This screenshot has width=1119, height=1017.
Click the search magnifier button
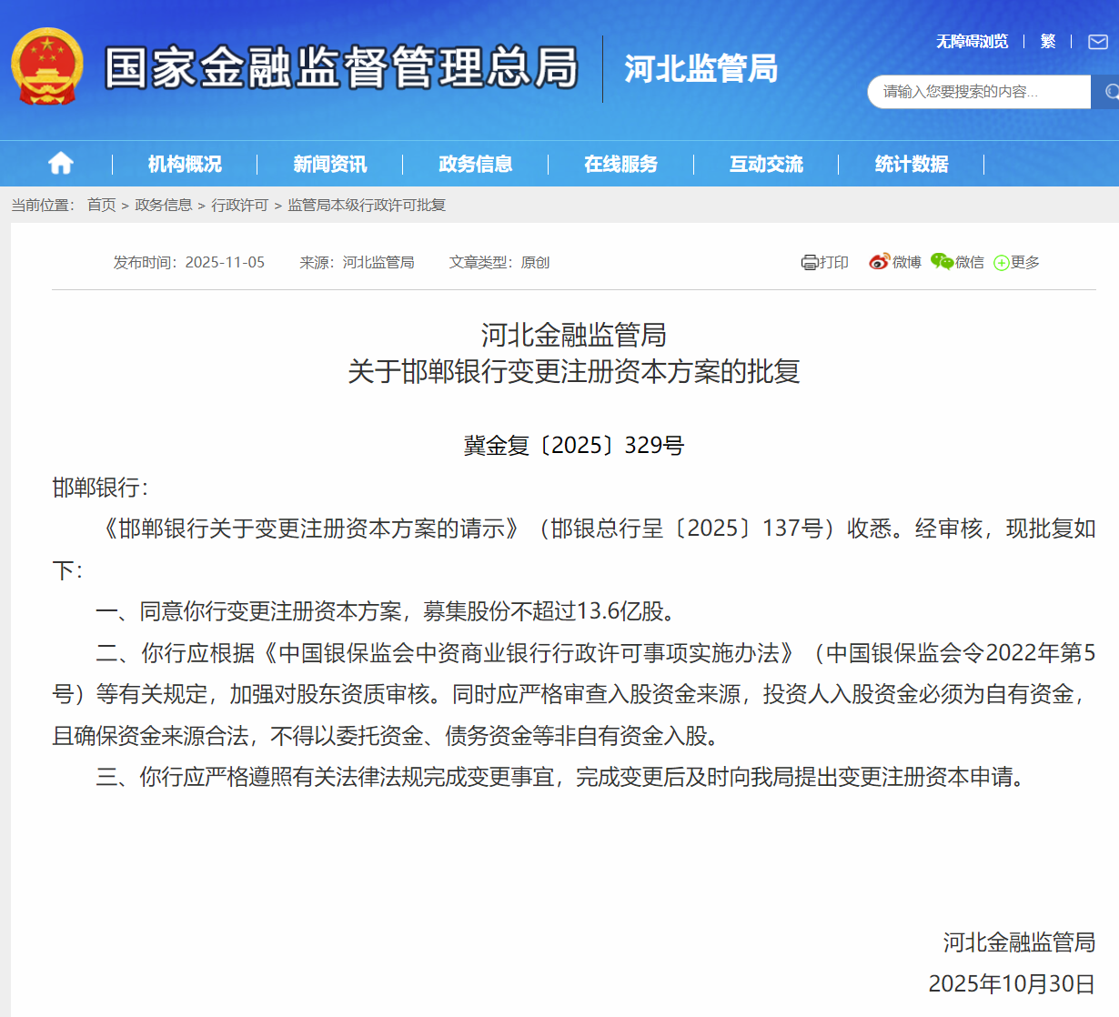click(x=1108, y=92)
